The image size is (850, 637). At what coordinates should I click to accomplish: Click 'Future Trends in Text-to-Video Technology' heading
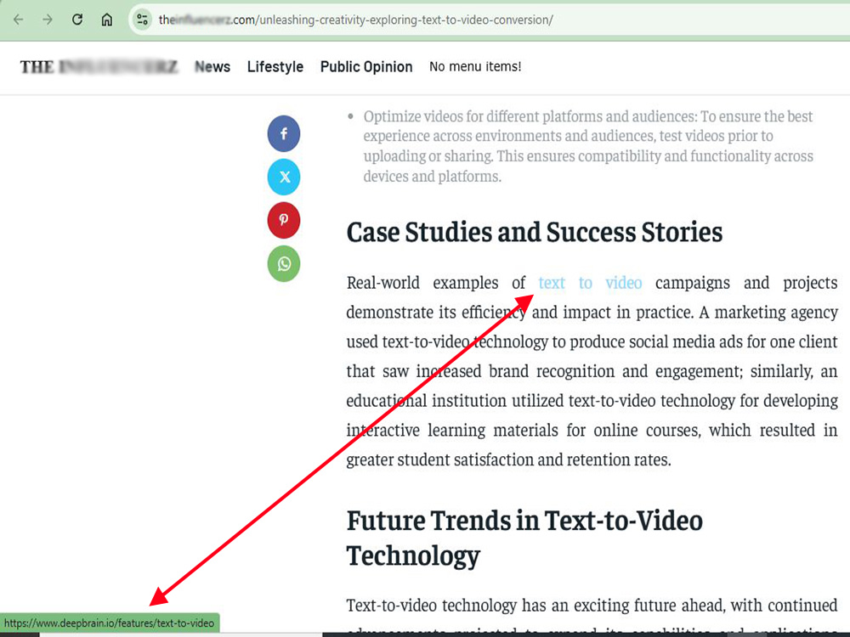(524, 538)
